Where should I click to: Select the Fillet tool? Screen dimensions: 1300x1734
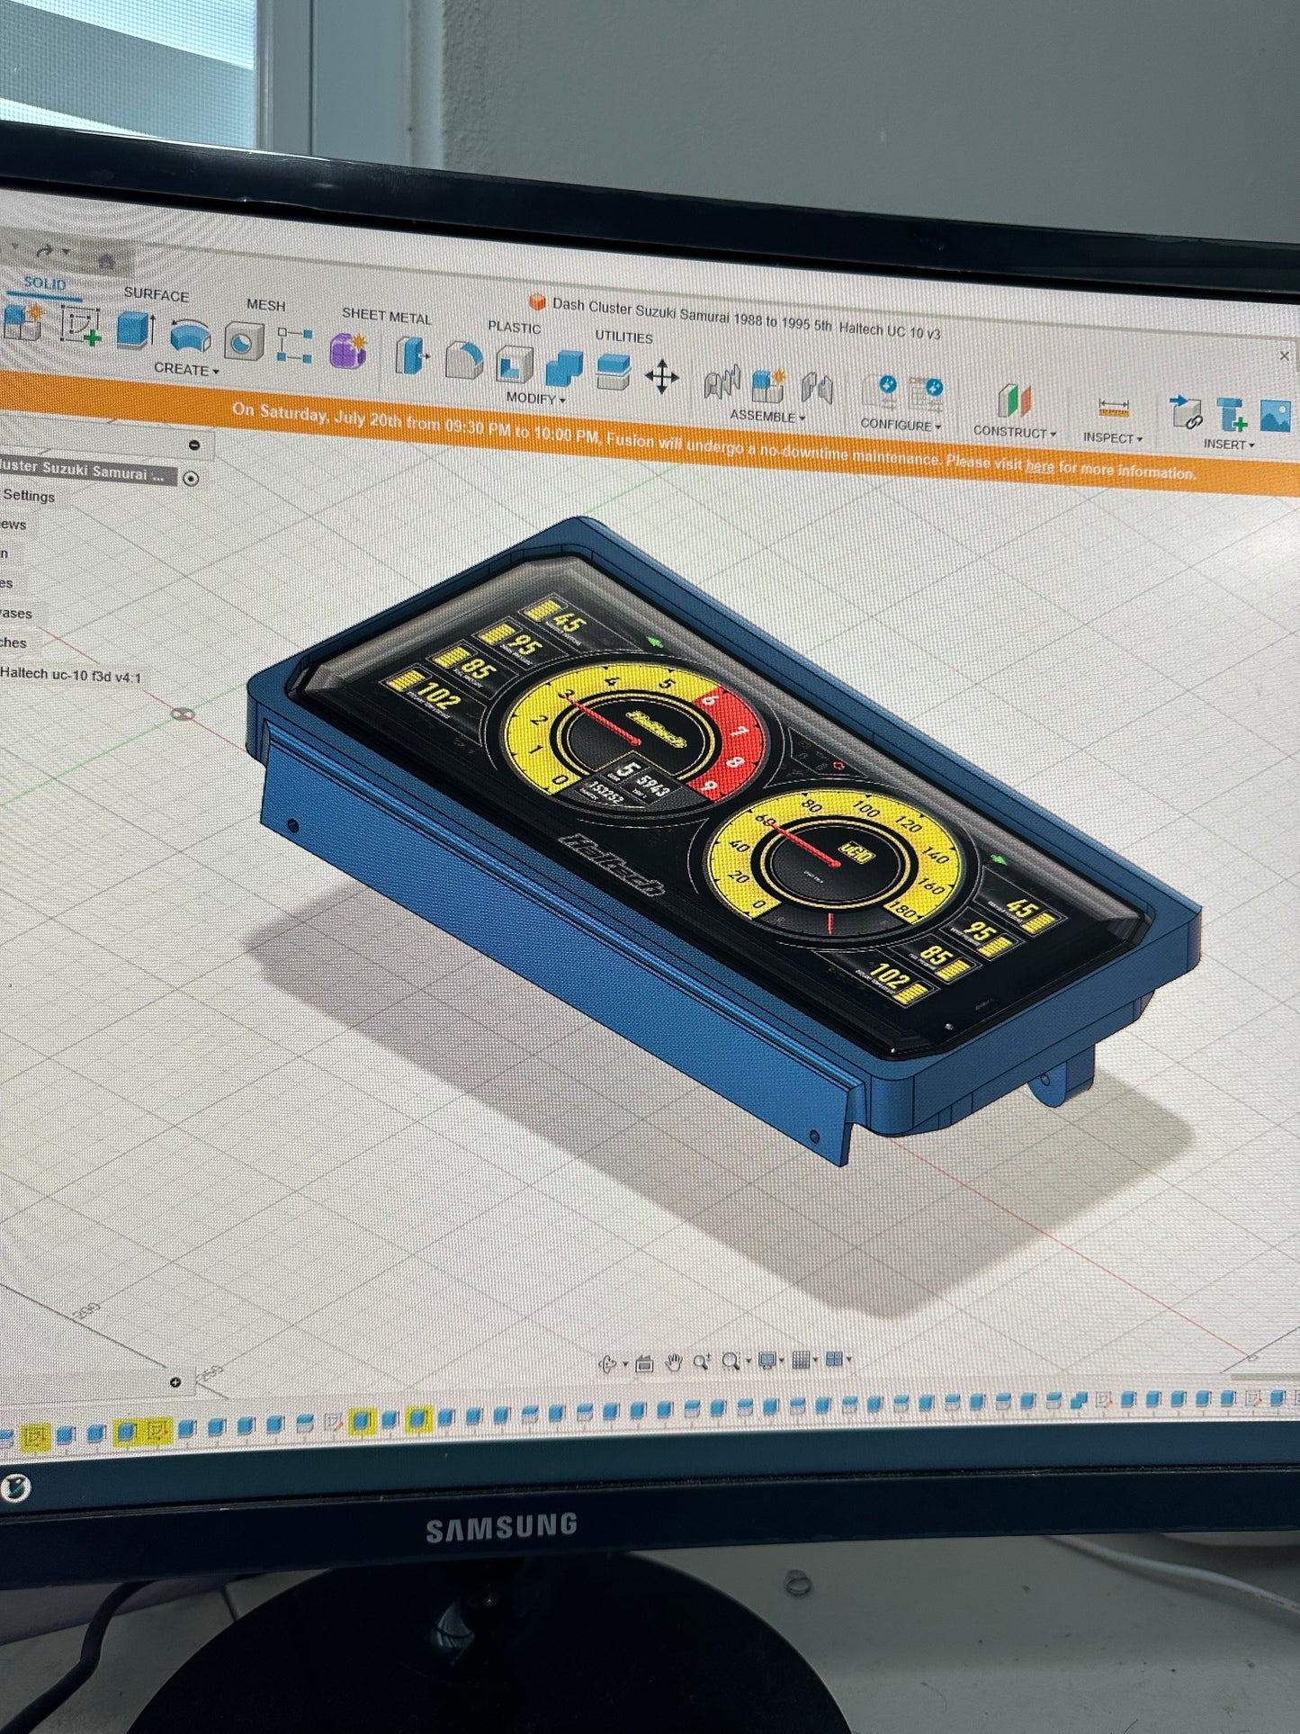click(464, 360)
